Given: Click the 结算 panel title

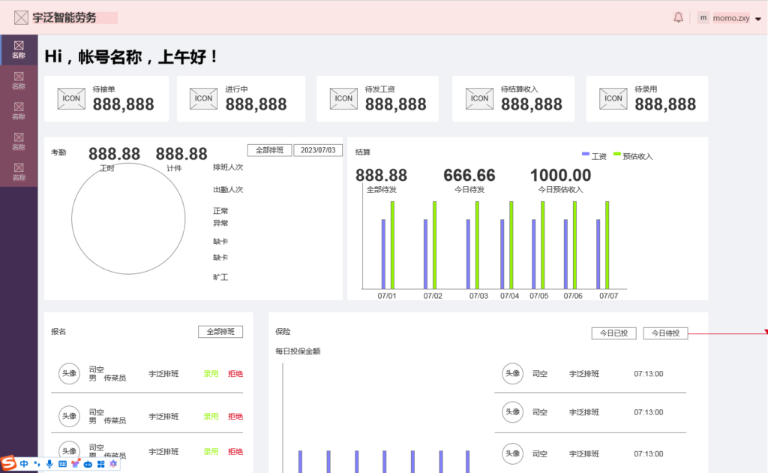Looking at the screenshot, I should pyautogui.click(x=363, y=152).
